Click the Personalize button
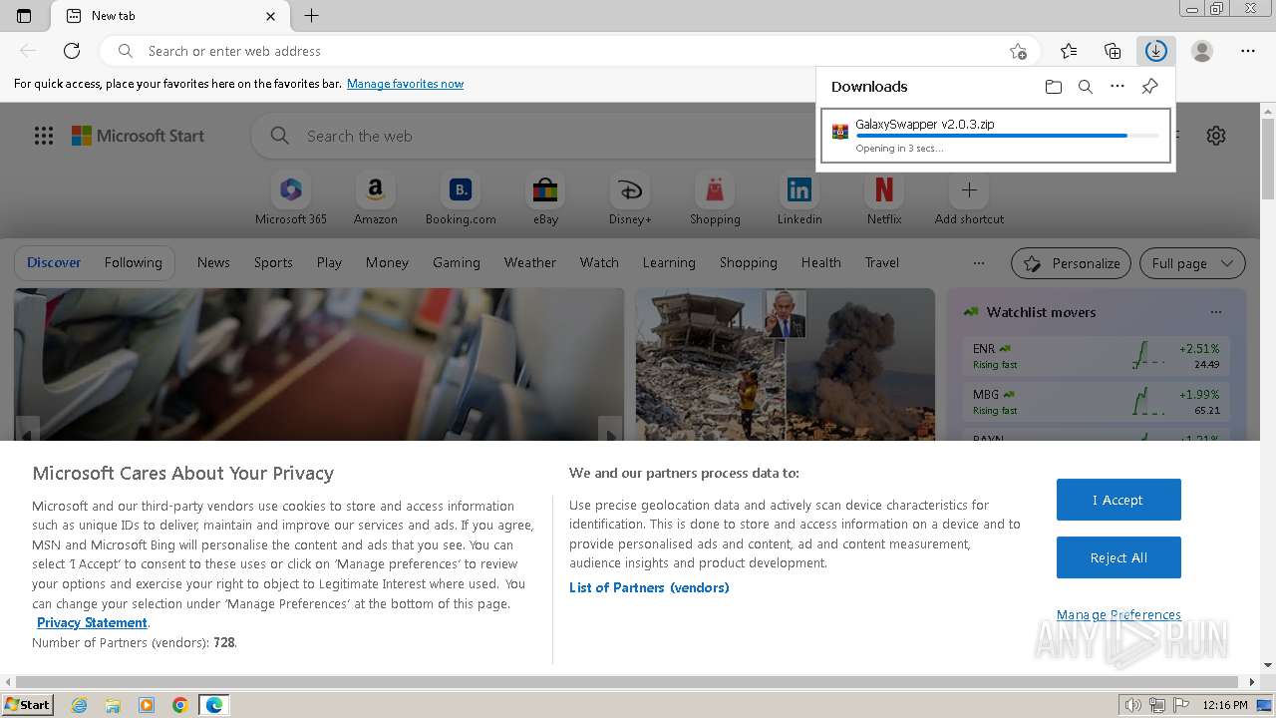1276x718 pixels. click(1072, 263)
